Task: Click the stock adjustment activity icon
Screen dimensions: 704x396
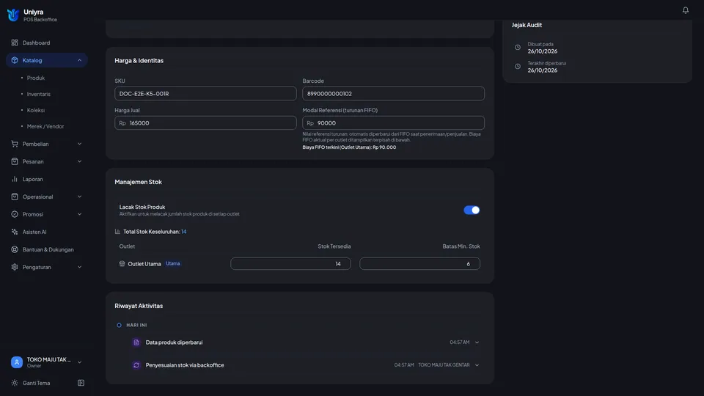Action: pos(136,365)
